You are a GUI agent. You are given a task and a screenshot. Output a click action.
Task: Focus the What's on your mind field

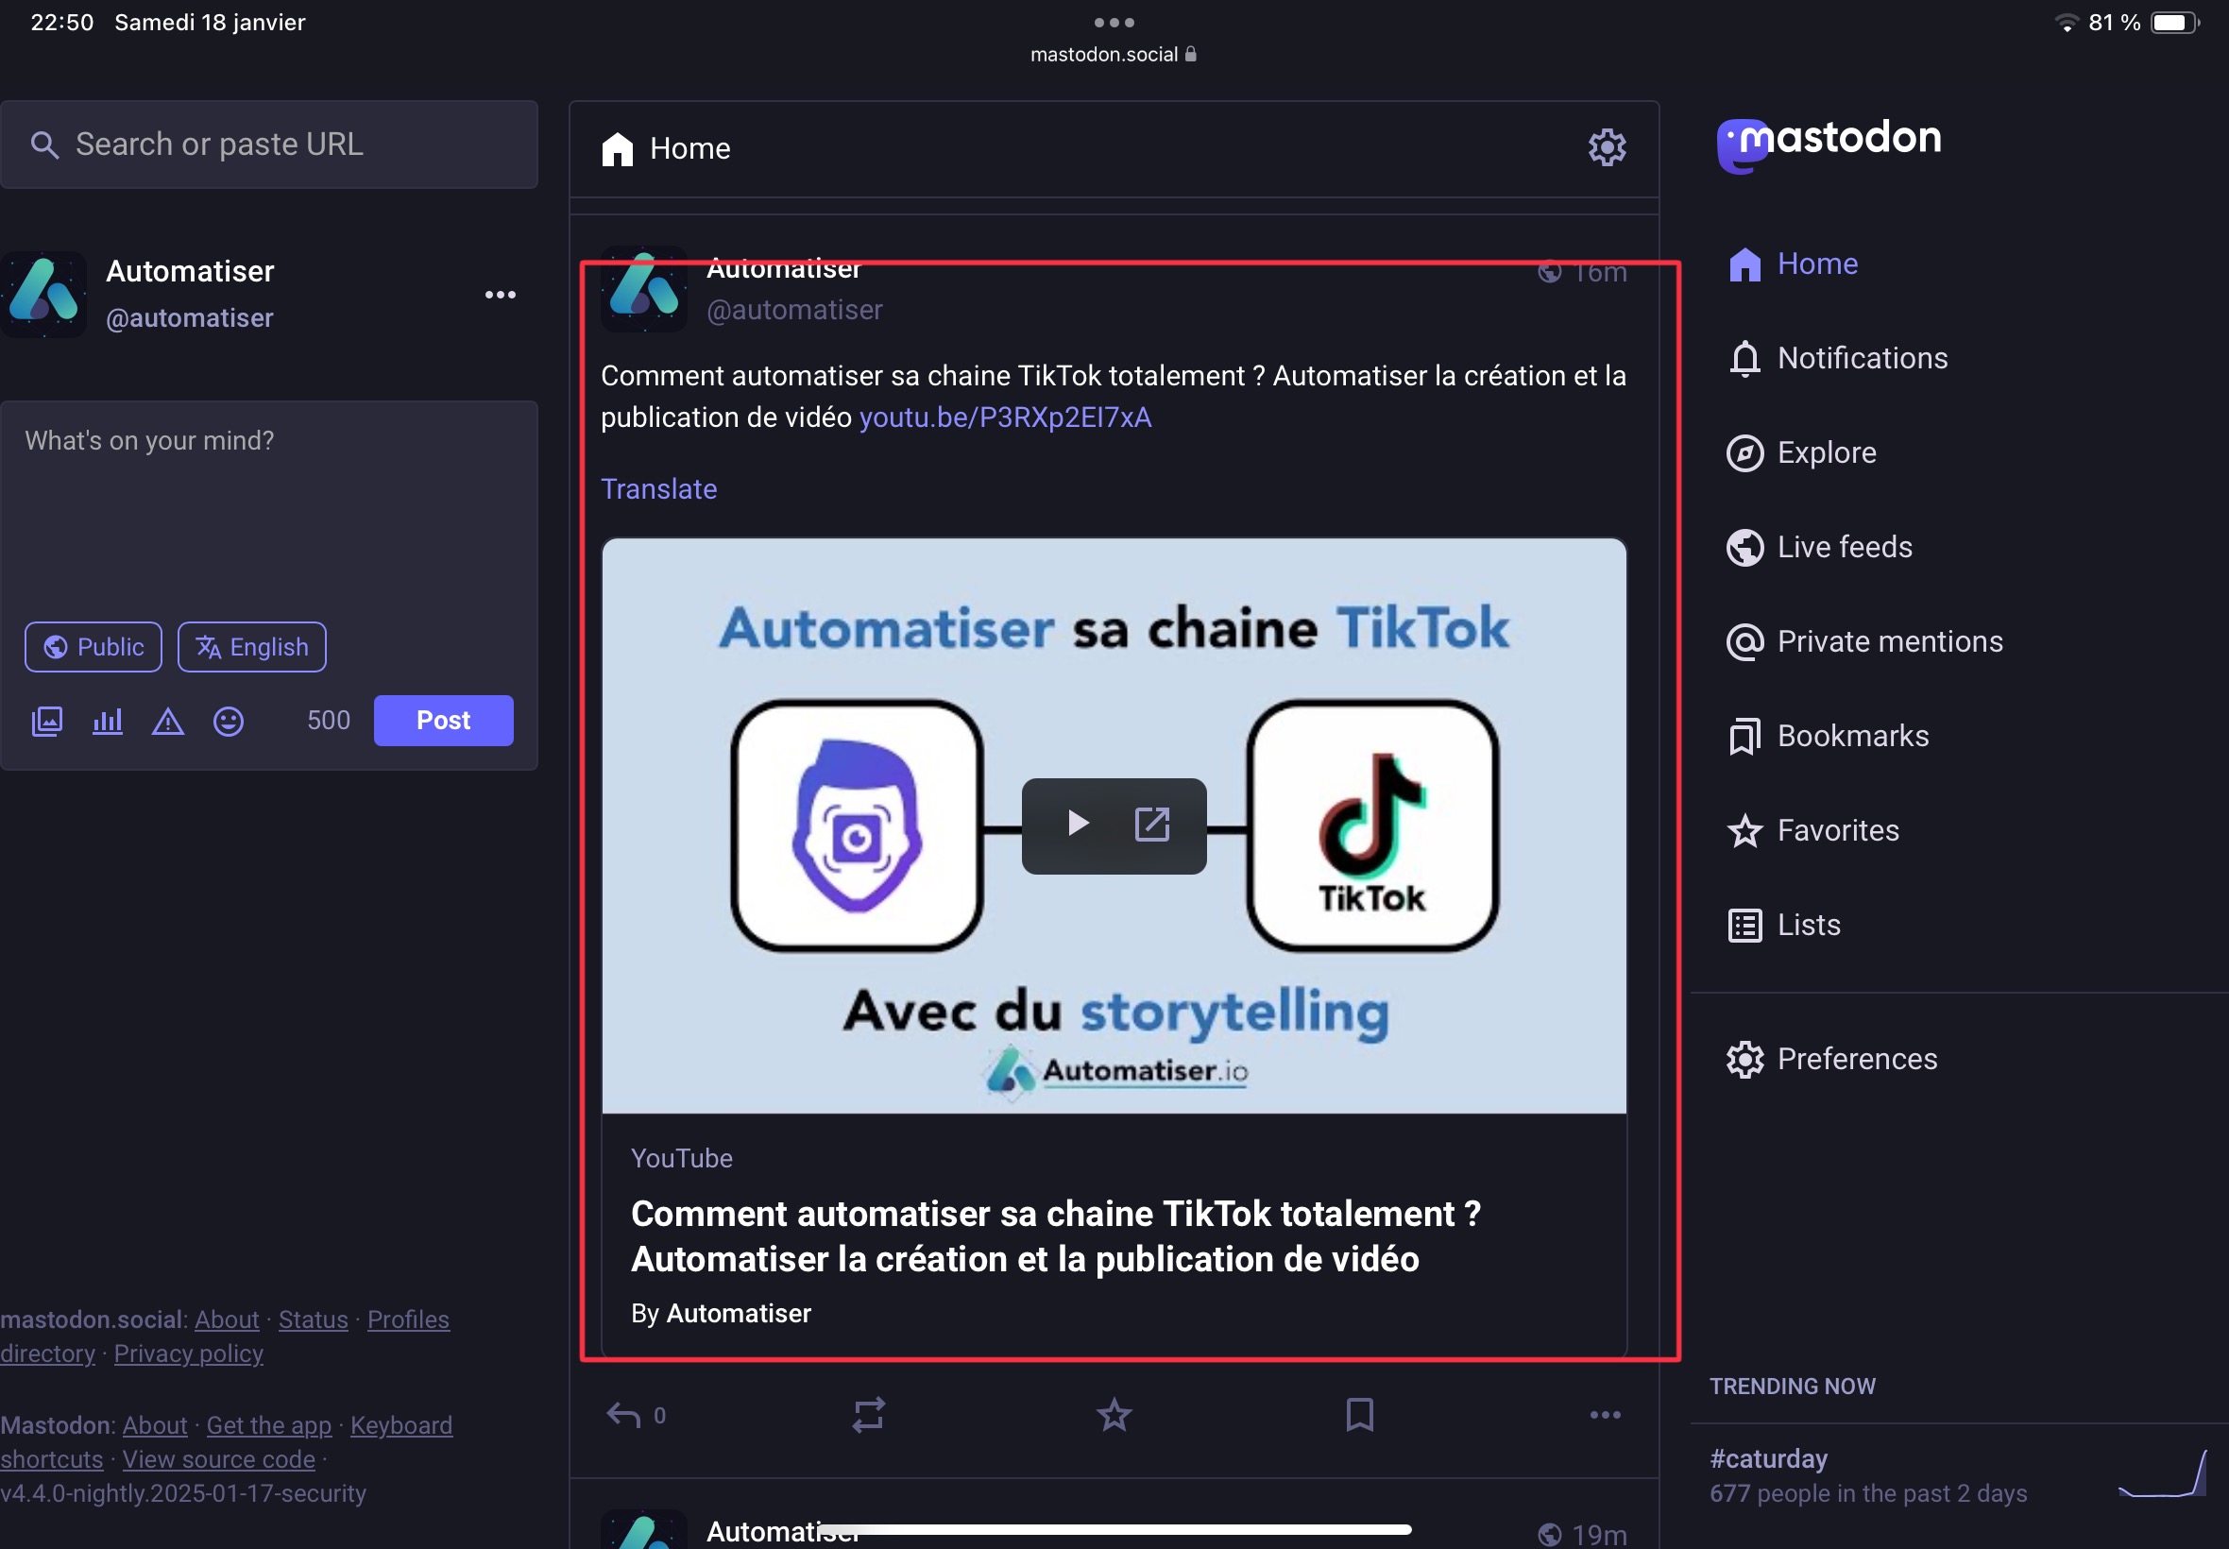[269, 504]
